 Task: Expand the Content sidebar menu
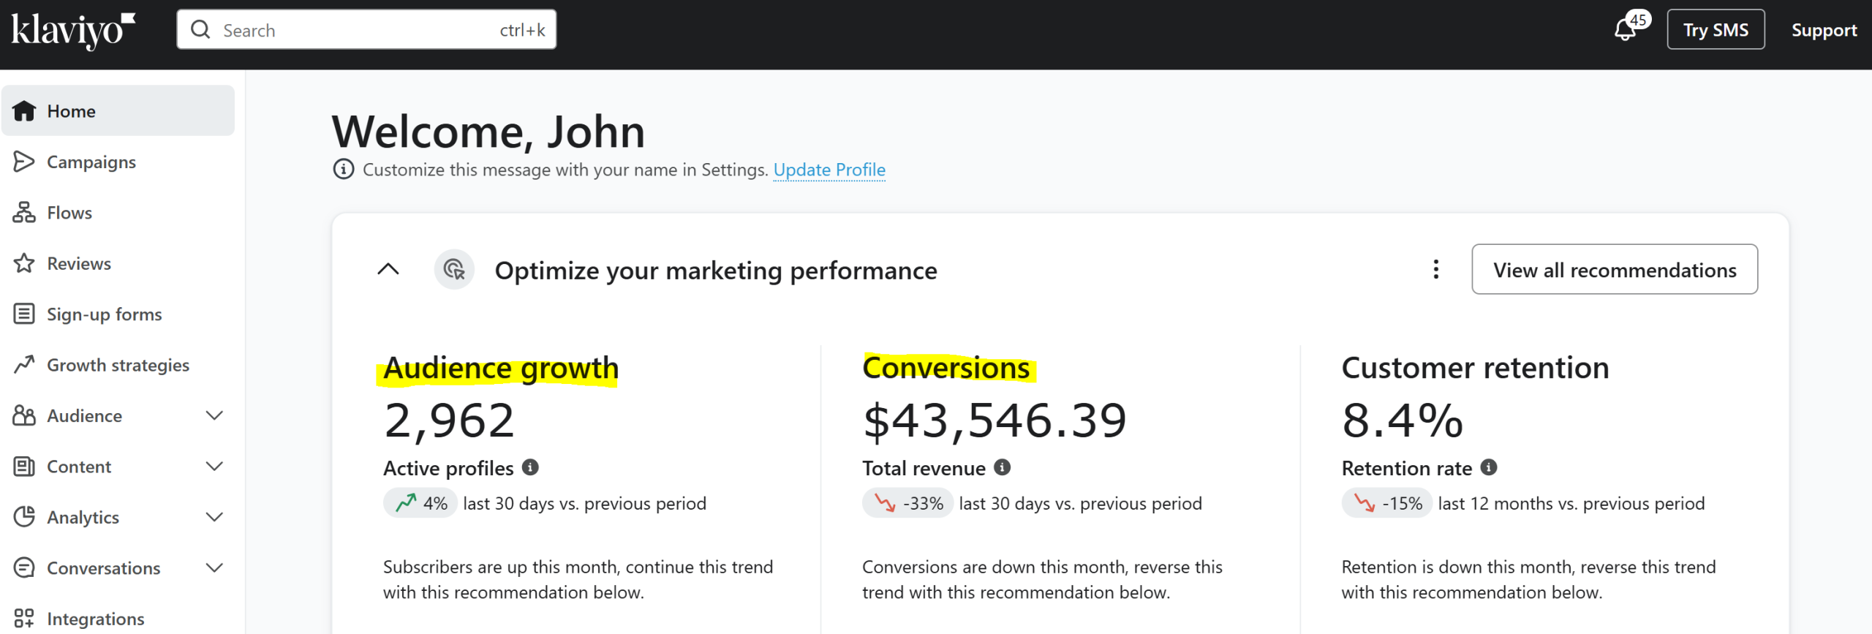point(214,467)
